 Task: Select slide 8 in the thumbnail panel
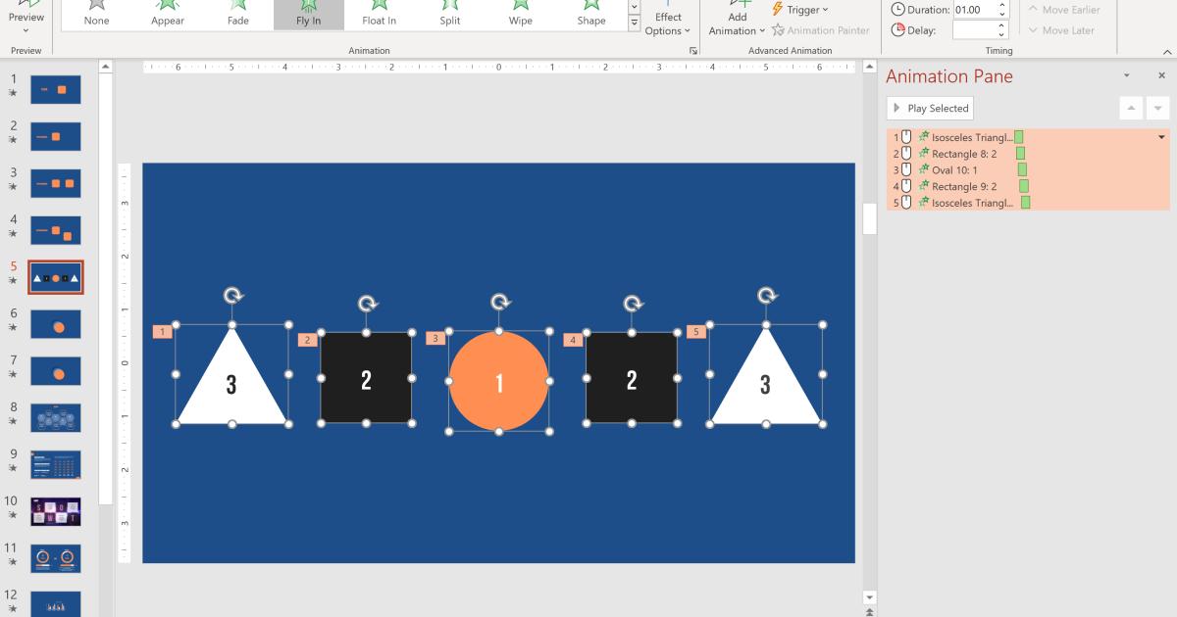pos(56,416)
